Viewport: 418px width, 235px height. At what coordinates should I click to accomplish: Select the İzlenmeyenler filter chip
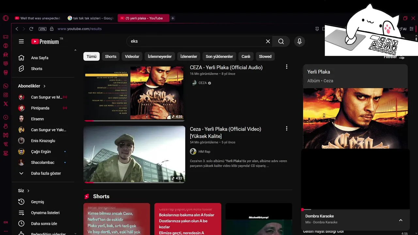[160, 56]
